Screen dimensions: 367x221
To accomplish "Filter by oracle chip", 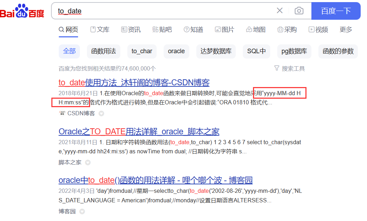I will [176, 51].
